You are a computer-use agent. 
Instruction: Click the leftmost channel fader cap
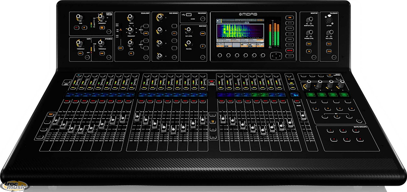coord(56,121)
